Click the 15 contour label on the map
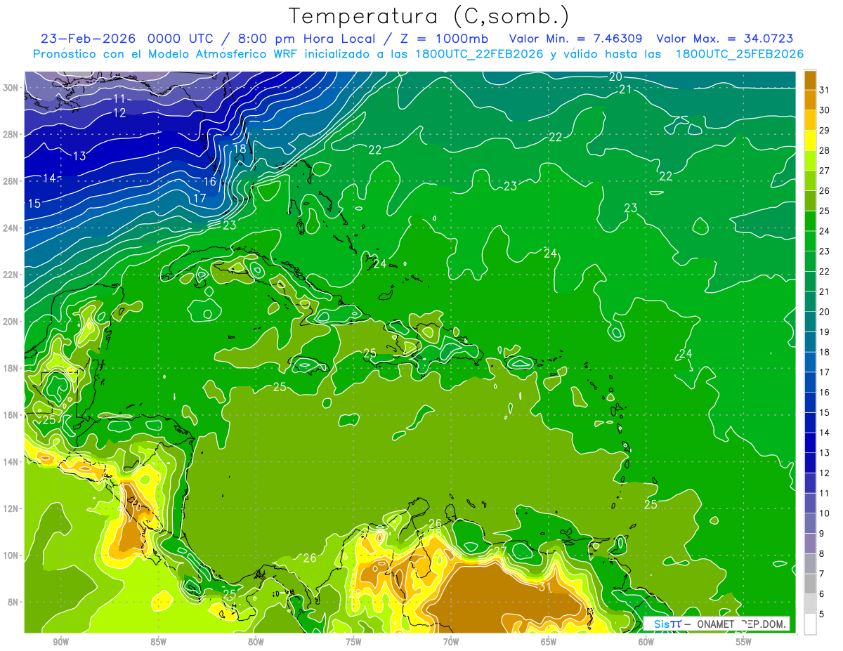The height and width of the screenshot is (651, 843). pos(34,204)
